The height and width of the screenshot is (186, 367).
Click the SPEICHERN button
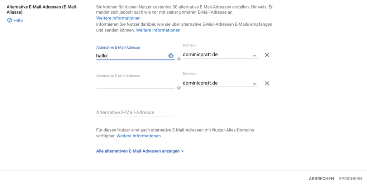point(351,179)
